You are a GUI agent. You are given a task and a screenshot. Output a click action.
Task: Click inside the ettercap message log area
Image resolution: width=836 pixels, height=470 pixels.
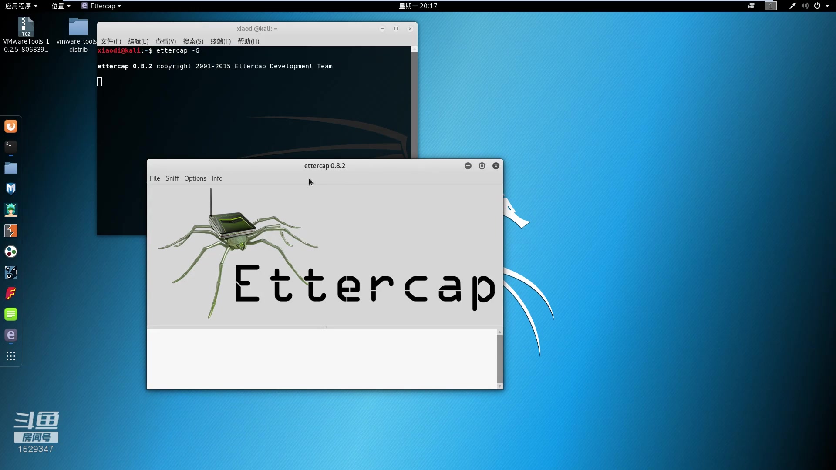(322, 359)
